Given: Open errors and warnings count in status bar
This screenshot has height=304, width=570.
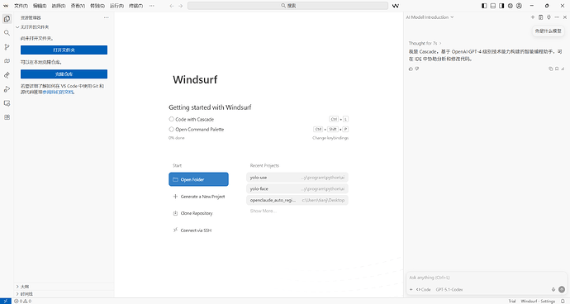Looking at the screenshot, I should (x=23, y=301).
